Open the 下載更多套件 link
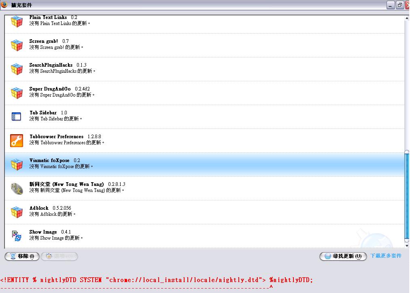Viewport: 410px width, 293px height. [x=386, y=256]
